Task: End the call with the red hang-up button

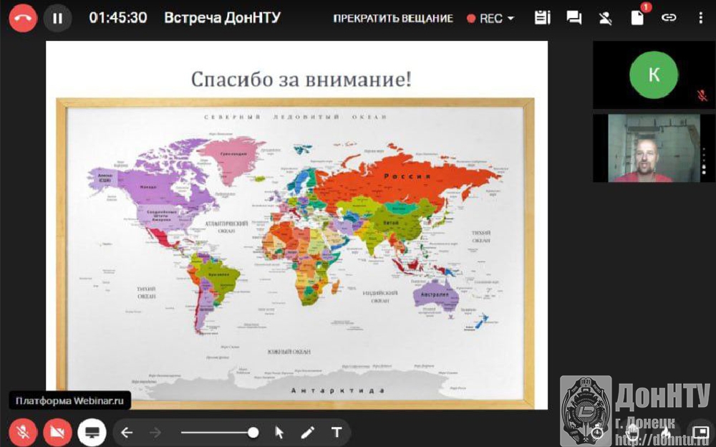Action: pos(23,18)
